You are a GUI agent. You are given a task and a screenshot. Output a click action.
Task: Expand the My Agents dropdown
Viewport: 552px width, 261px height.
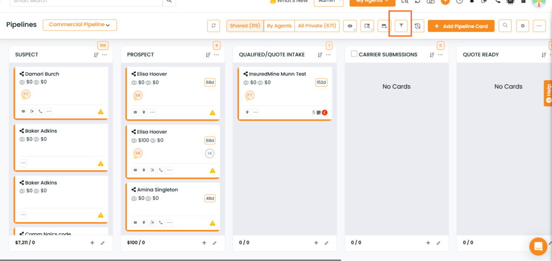point(372,2)
